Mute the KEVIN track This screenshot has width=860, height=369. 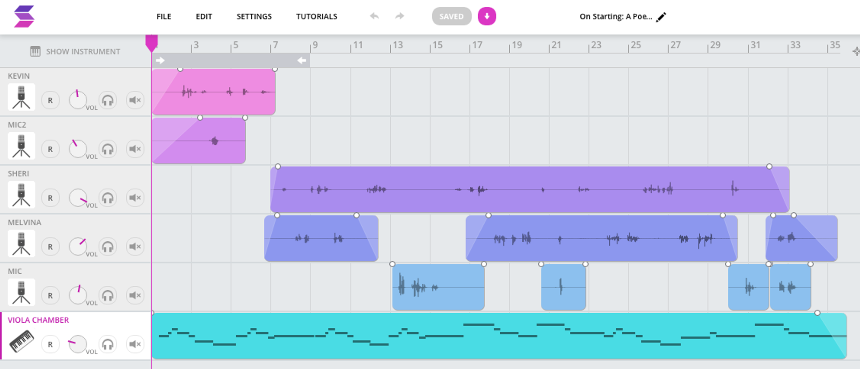(x=135, y=100)
